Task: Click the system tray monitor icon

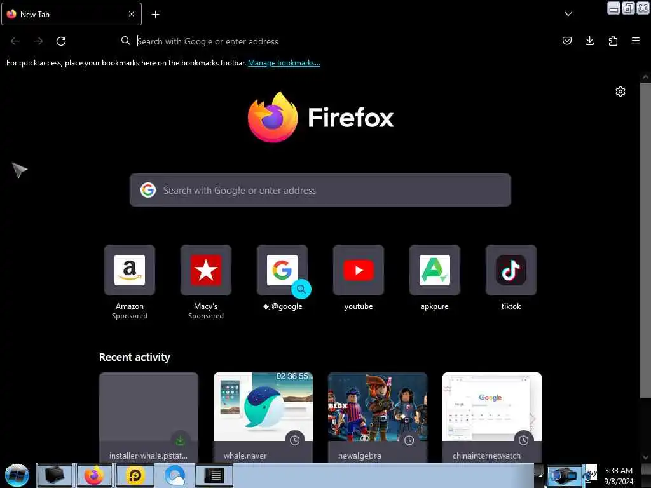Action: coord(563,475)
